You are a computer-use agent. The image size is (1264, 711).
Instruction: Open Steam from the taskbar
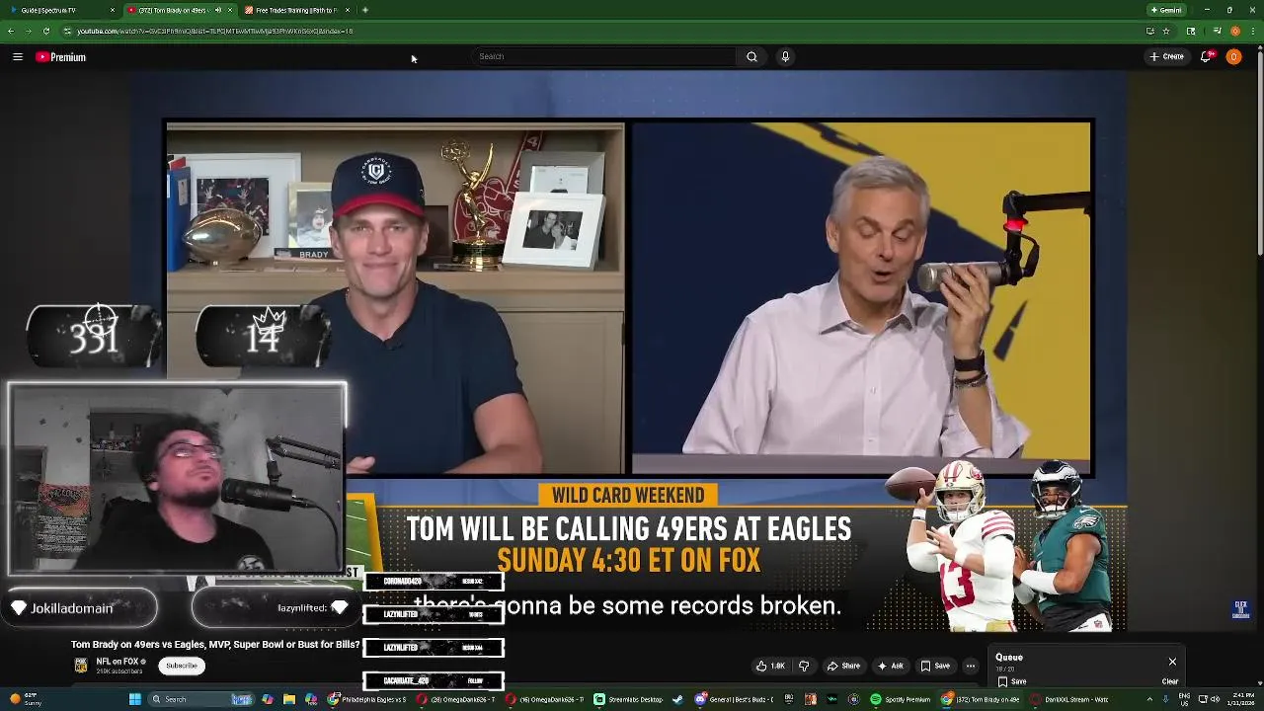676,699
